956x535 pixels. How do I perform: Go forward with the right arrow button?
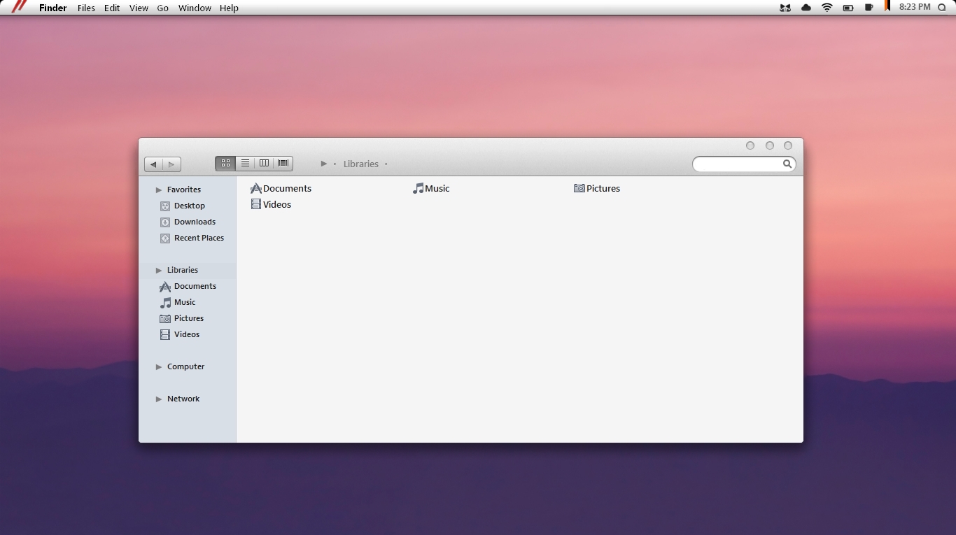coord(172,164)
